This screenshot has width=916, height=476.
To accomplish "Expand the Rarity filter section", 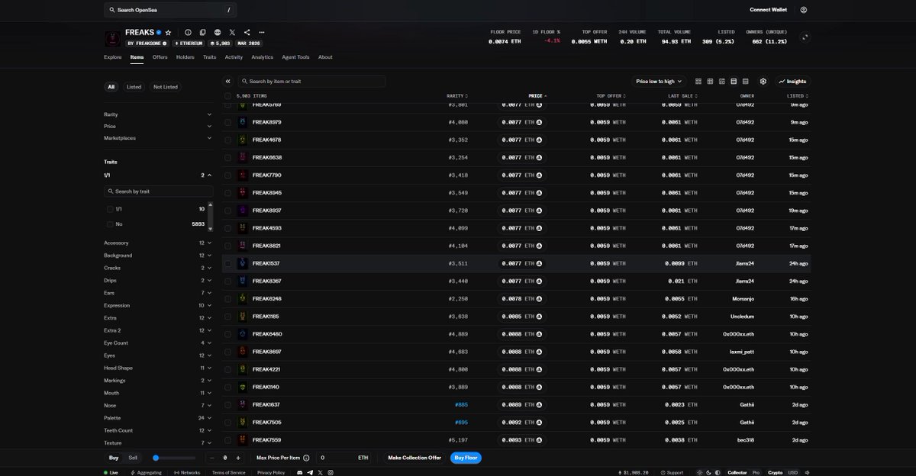I will (x=158, y=114).
